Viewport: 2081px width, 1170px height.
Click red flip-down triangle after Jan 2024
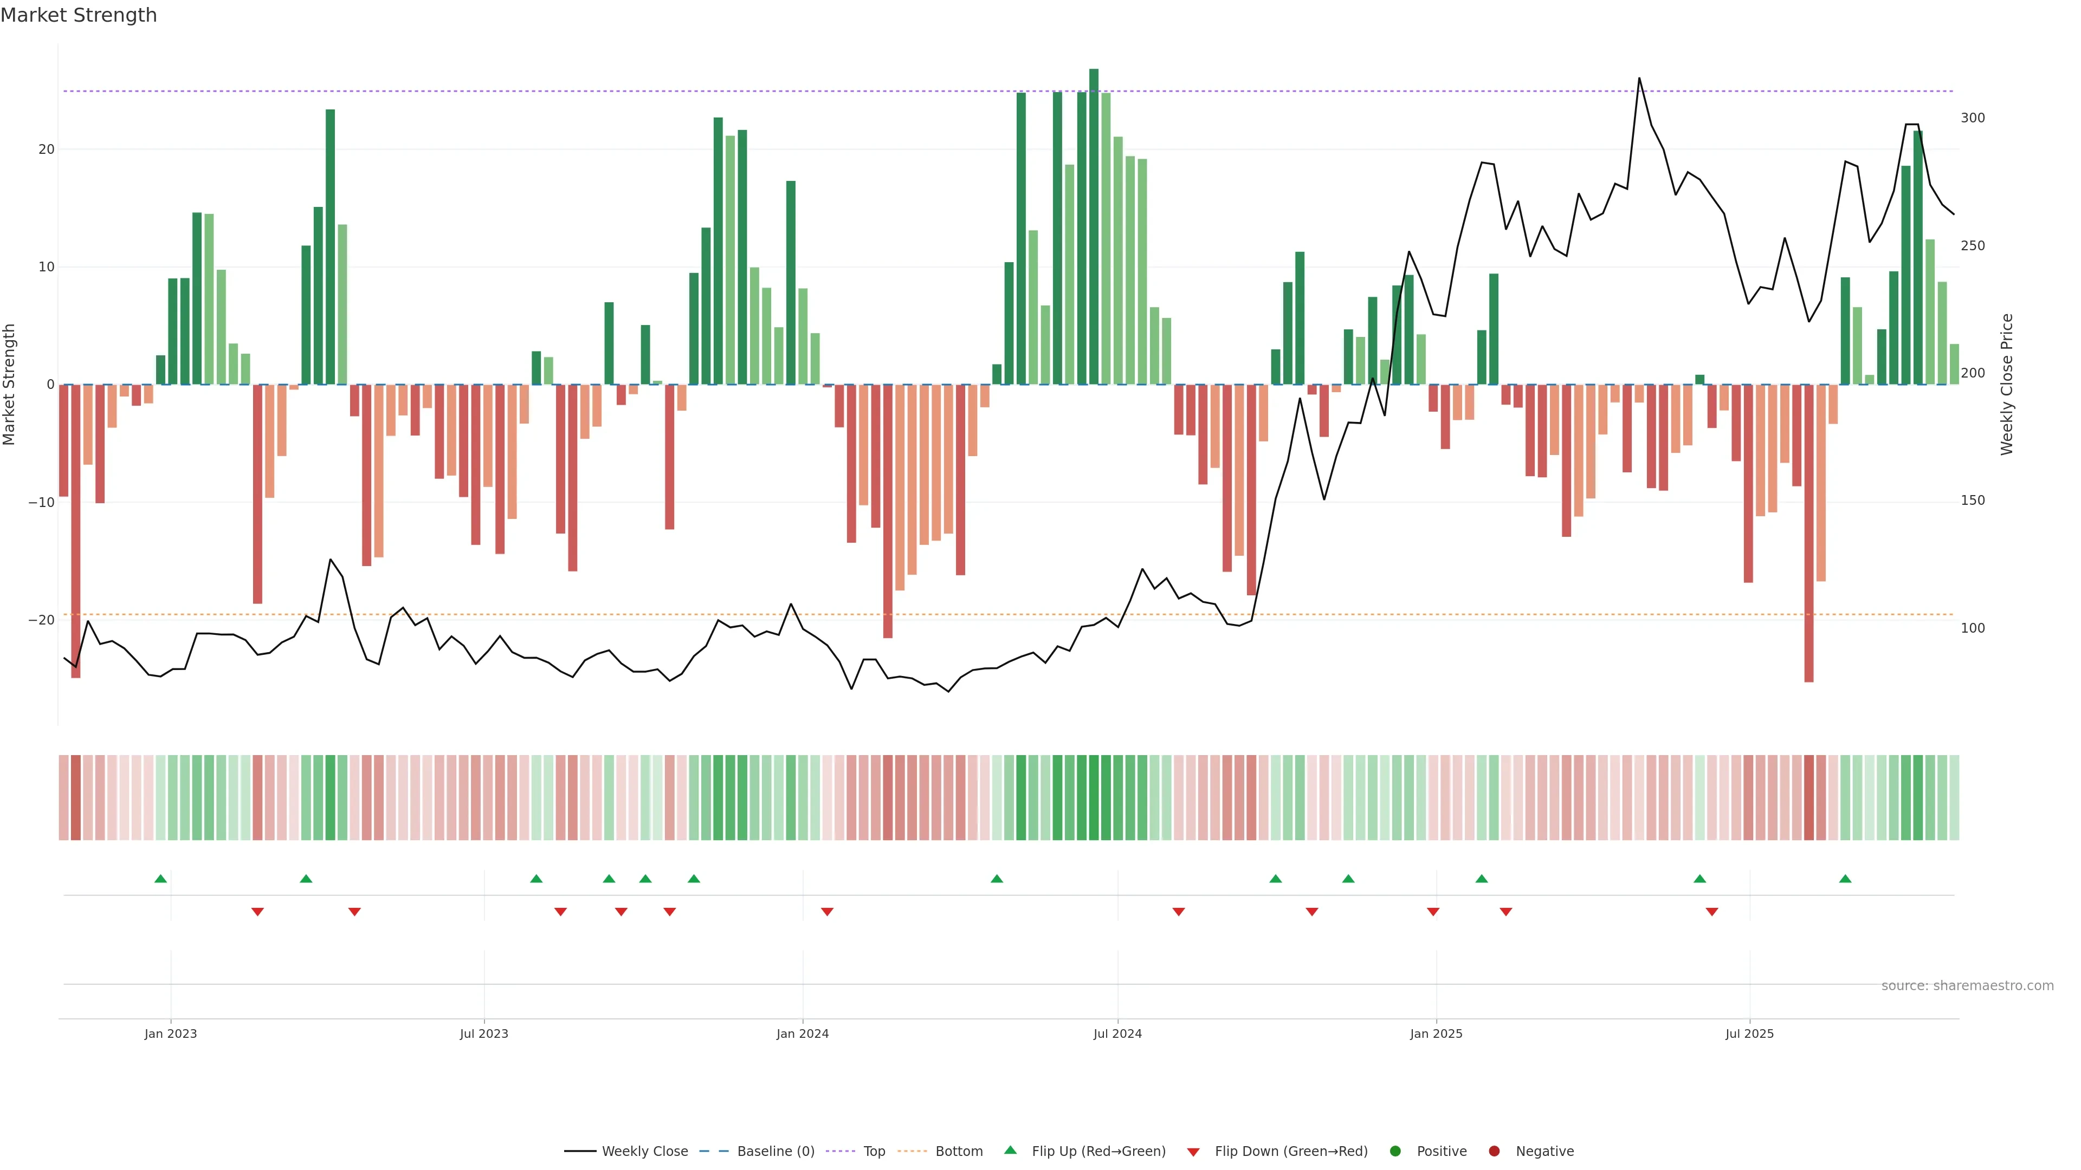pos(827,912)
